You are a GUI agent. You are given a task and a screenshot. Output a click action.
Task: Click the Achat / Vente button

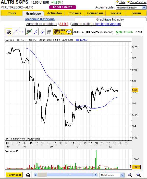click(63, 7)
